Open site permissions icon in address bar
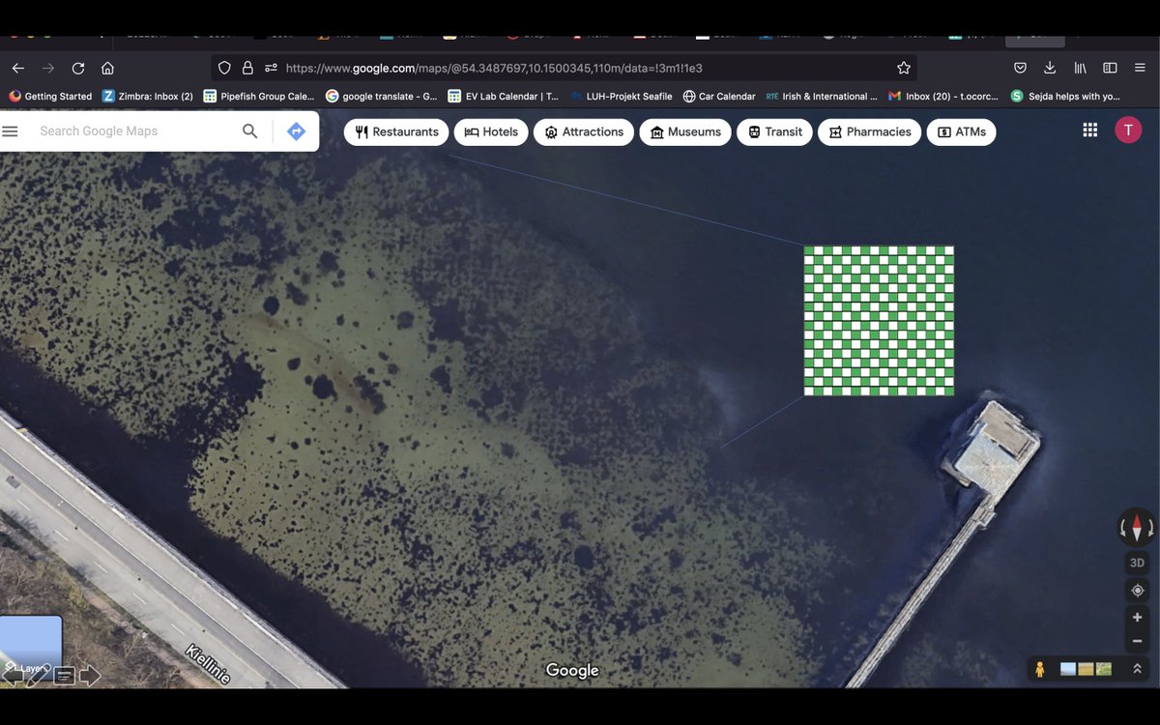Image resolution: width=1160 pixels, height=725 pixels. 271,68
